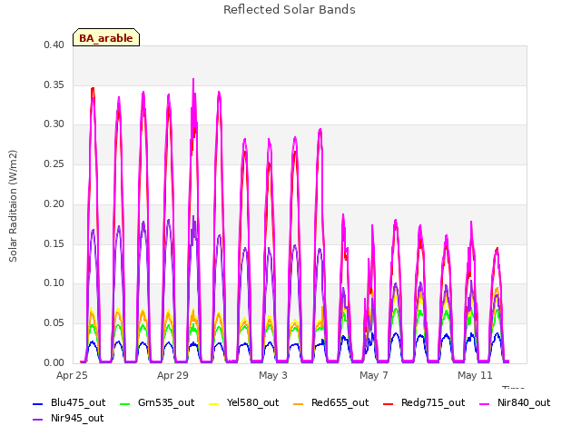Toggle the Nir840_out legend entry
Viewport: 581px width, 436px height.
[x=515, y=403]
